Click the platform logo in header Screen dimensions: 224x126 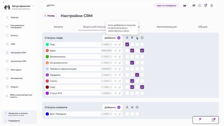pyautogui.click(x=50, y=6)
